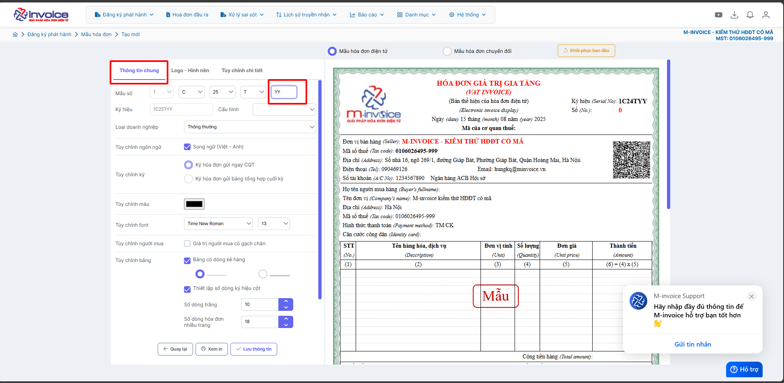The width and height of the screenshot is (784, 383).
Task: Click the M-invoice logo in header
Action: pos(41,15)
